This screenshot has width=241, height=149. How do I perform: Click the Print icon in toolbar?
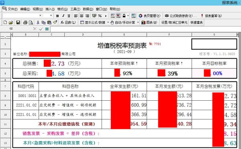(25, 22)
